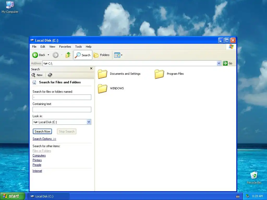This screenshot has width=267, height=200.
Task: Click the keyboard icon in the taskbar
Action: (x=238, y=196)
